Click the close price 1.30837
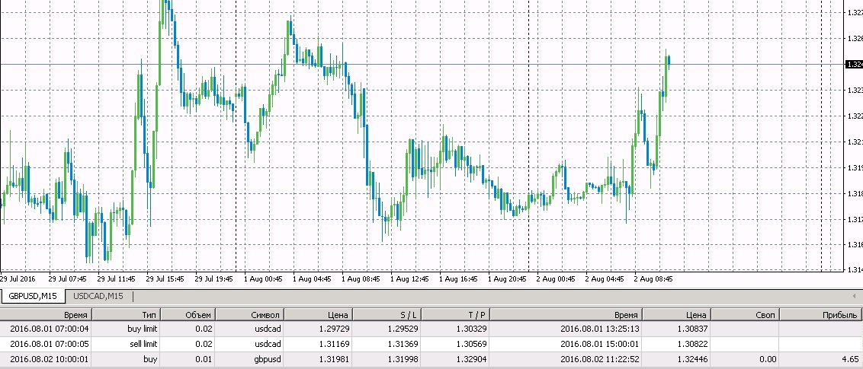This screenshot has height=369, width=863. pos(692,329)
